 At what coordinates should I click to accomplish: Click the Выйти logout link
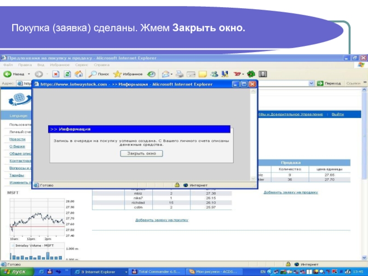(x=338, y=114)
